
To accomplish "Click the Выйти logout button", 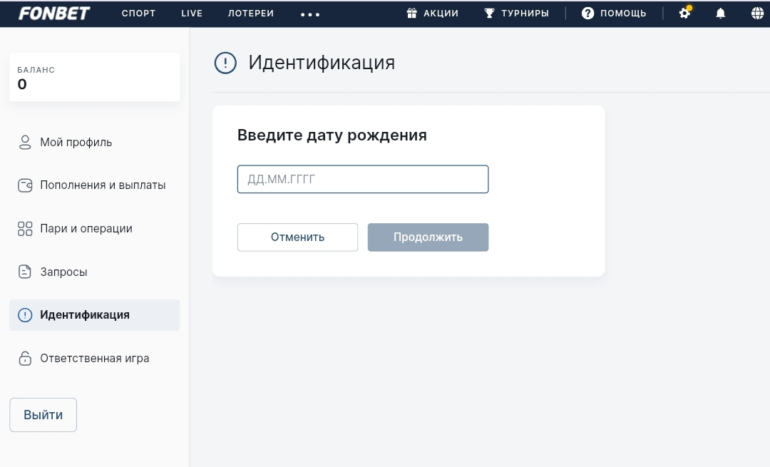I will click(x=43, y=415).
